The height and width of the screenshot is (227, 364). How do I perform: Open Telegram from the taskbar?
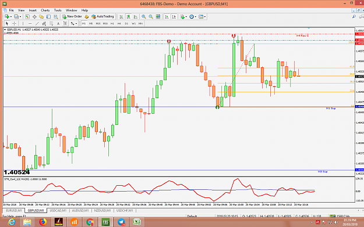click(121, 222)
